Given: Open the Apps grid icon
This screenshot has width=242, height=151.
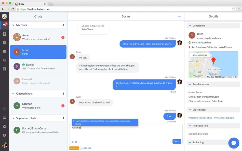Looking at the screenshot, I should 4,109.
